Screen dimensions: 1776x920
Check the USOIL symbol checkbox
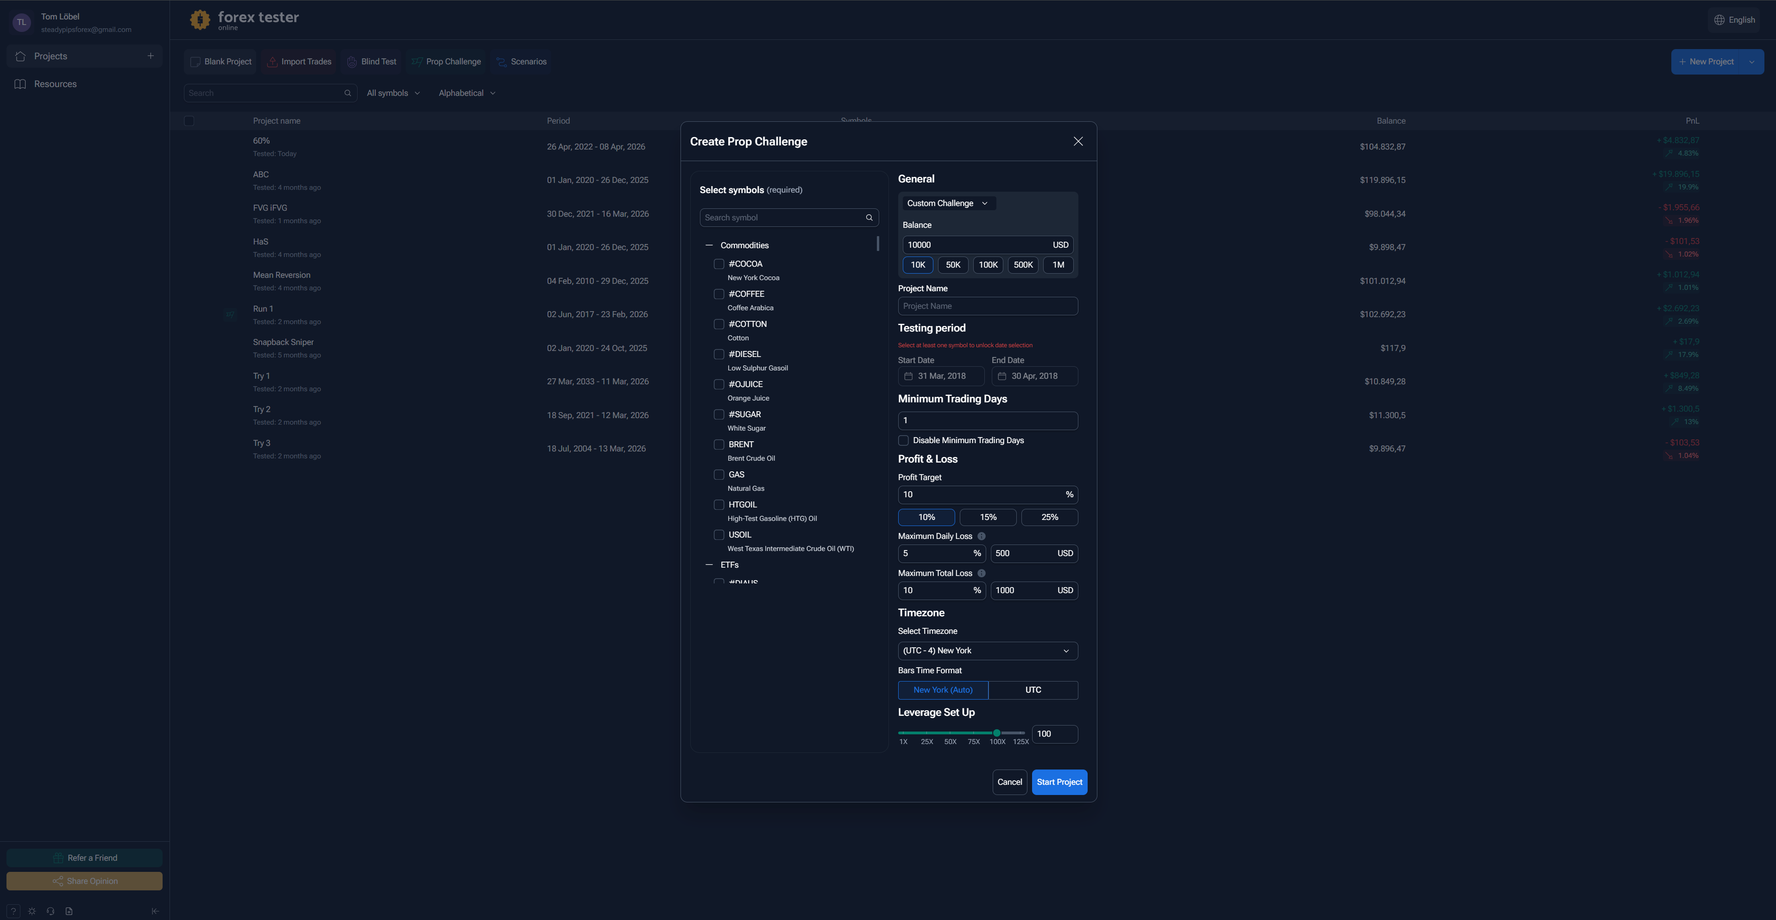point(719,535)
